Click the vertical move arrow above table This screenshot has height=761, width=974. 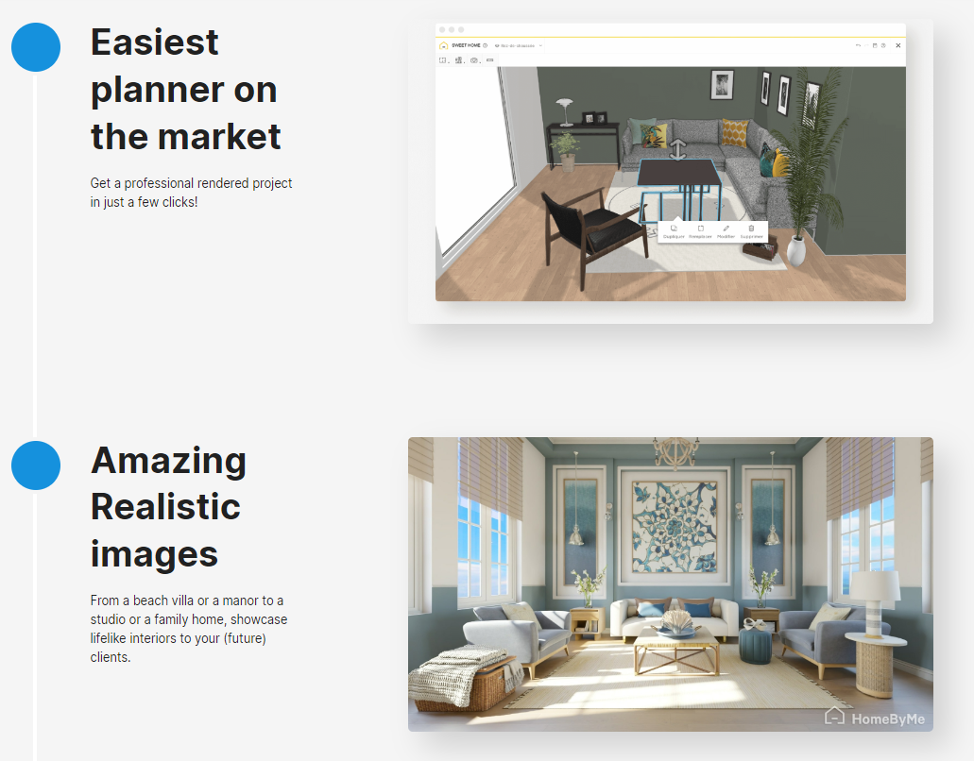[677, 149]
